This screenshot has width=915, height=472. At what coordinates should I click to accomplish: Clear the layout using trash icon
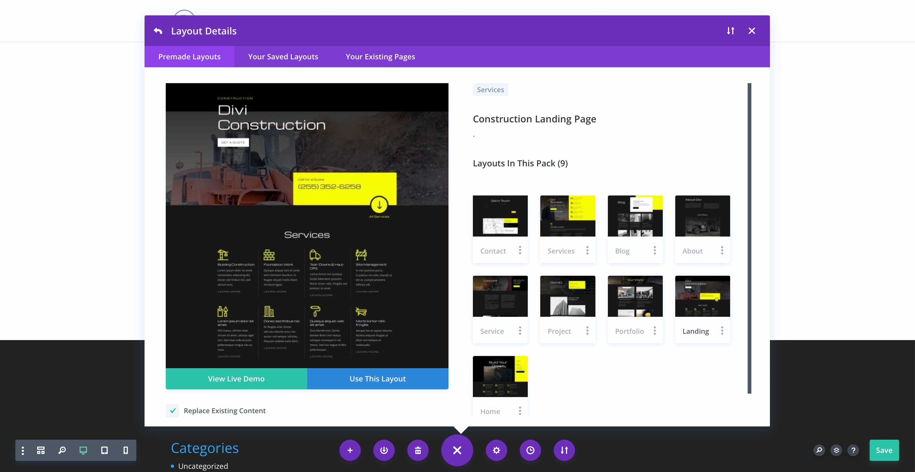pos(418,450)
